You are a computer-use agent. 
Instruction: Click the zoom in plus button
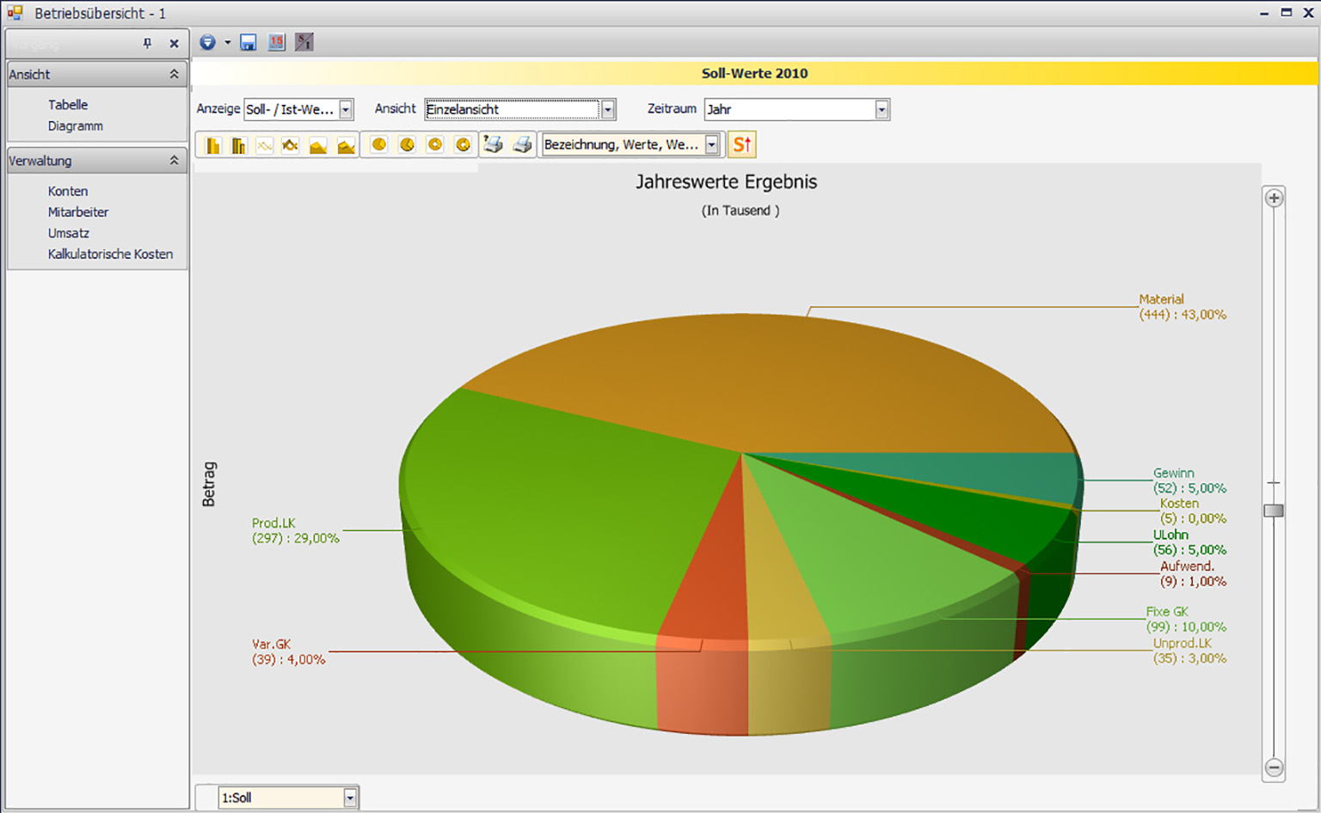pos(1274,198)
